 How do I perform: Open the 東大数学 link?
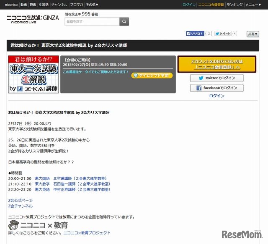[x=42, y=184]
